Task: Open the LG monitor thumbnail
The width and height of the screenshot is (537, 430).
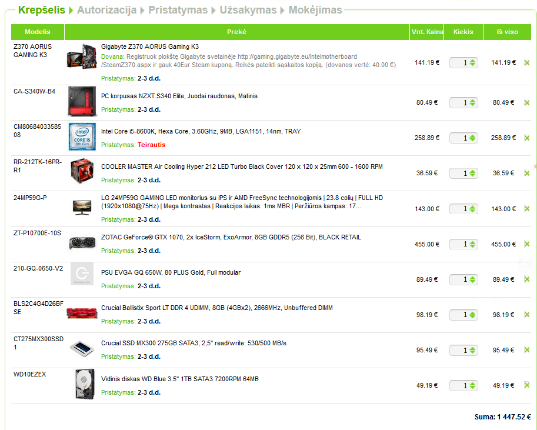Action: [82, 208]
